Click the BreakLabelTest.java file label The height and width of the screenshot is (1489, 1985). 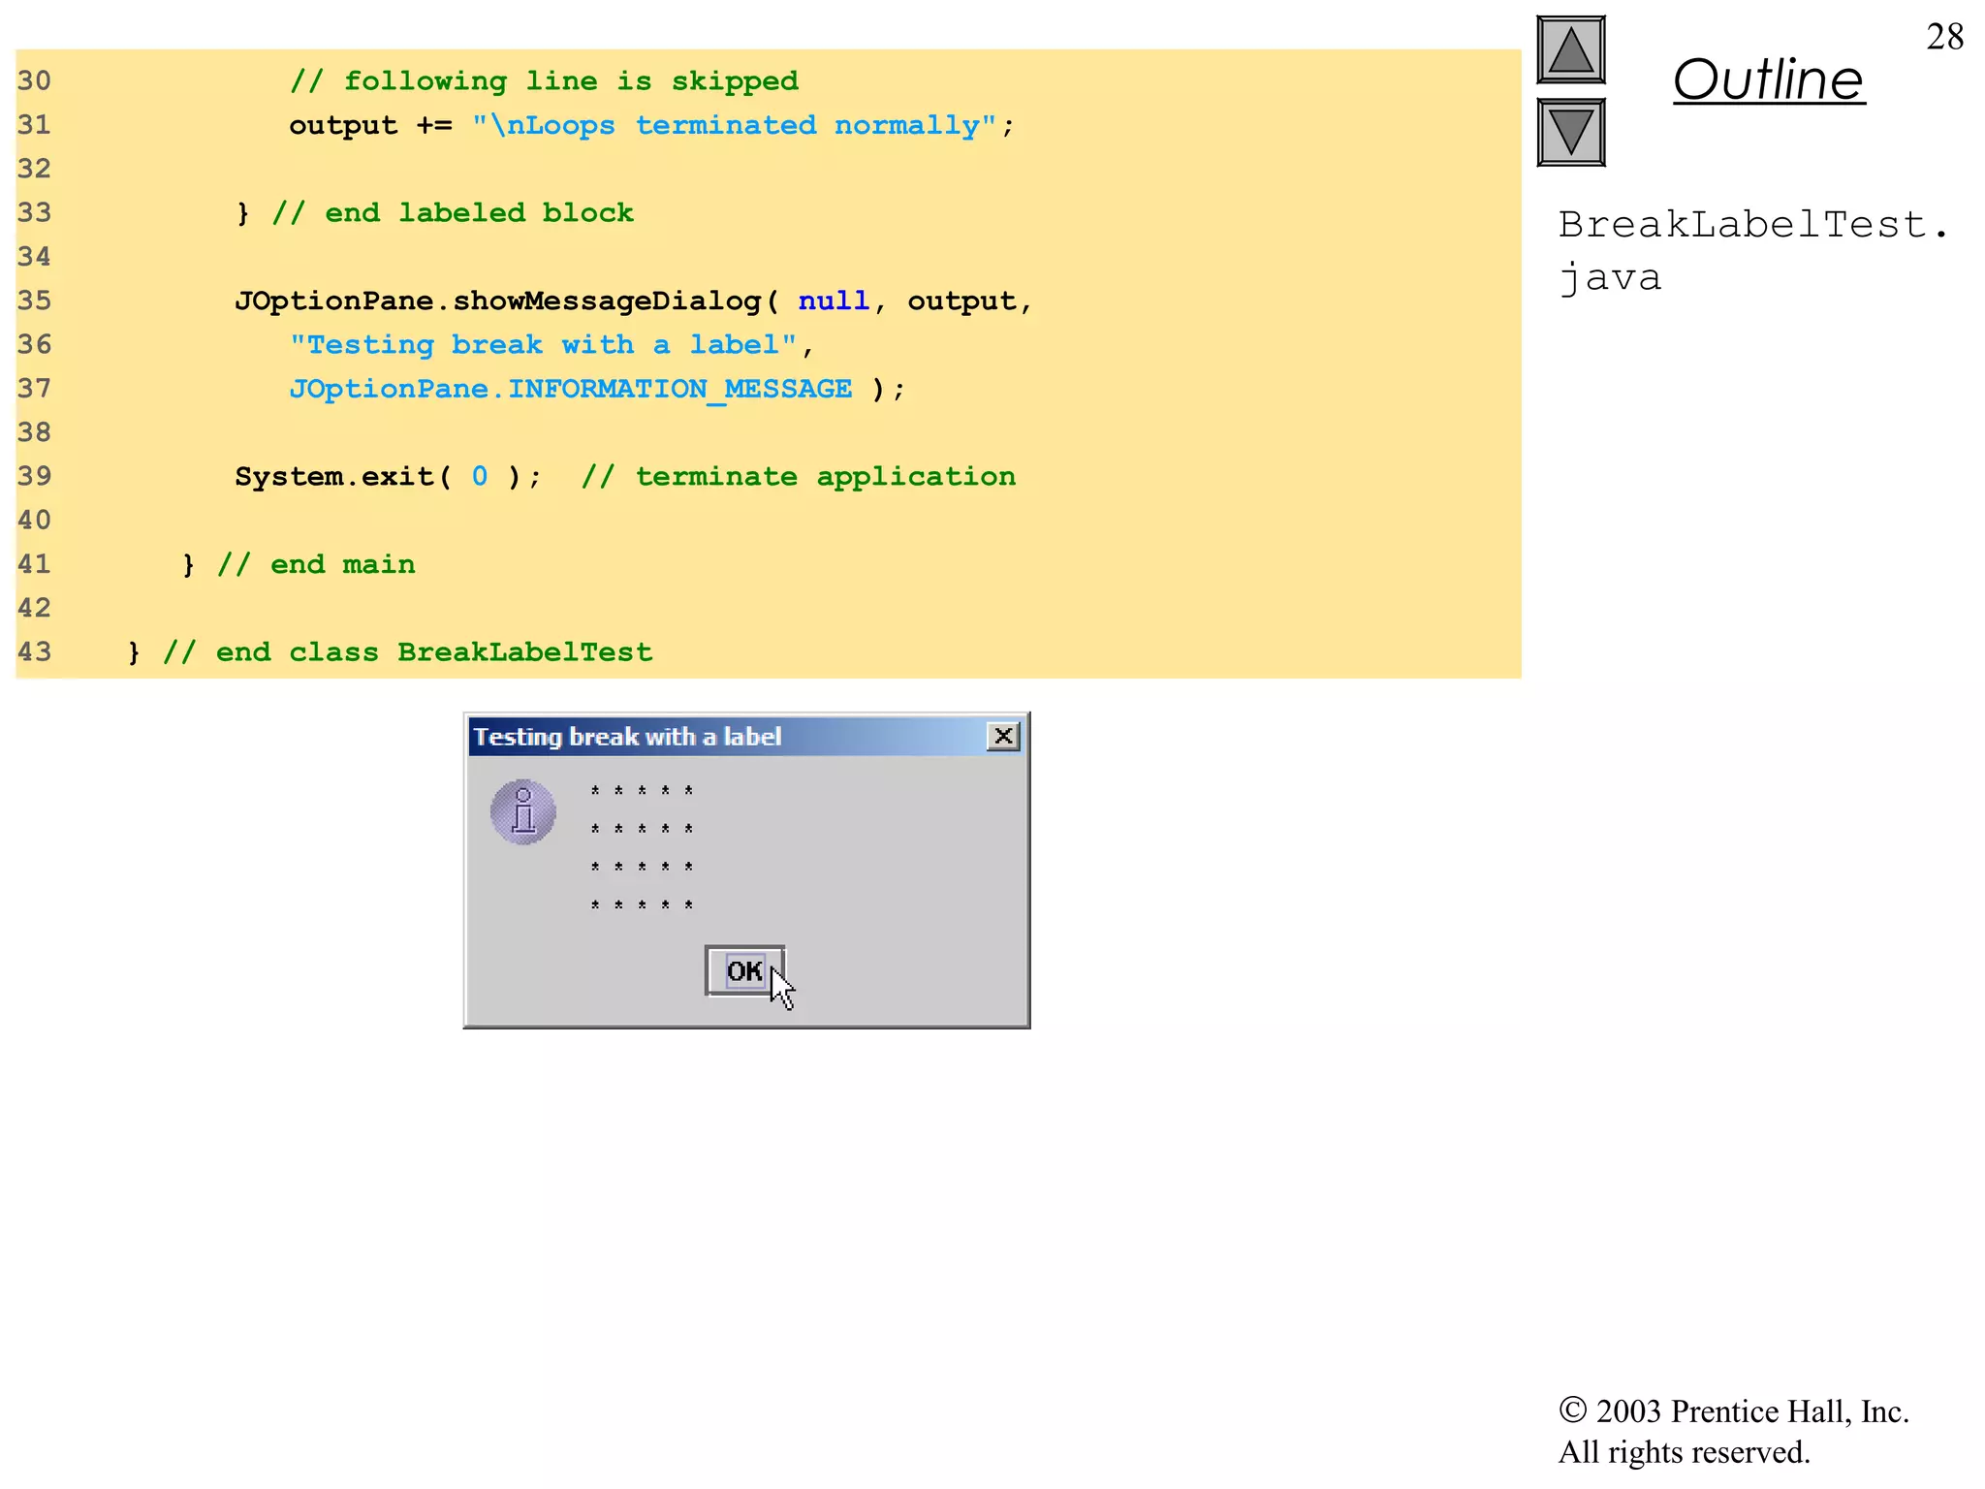pos(1752,250)
